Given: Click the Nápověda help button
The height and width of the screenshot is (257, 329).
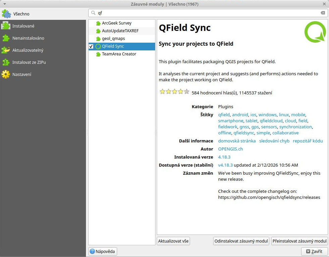Looking at the screenshot, I should coord(103,251).
